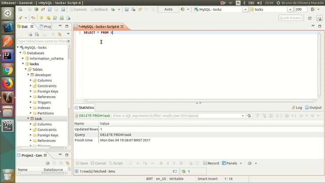The width and height of the screenshot is (325, 183).
Task: Toggle Record view in results toolbar
Action: click(211, 163)
